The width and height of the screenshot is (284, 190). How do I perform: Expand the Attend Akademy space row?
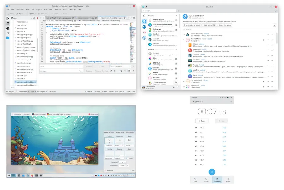pos(184,35)
